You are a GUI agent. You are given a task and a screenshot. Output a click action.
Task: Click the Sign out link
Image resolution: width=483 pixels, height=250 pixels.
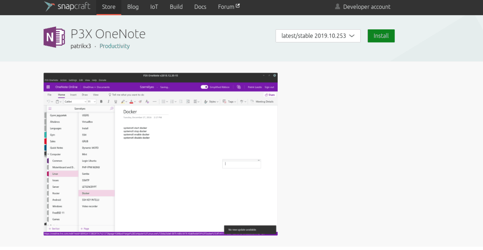pyautogui.click(x=270, y=87)
